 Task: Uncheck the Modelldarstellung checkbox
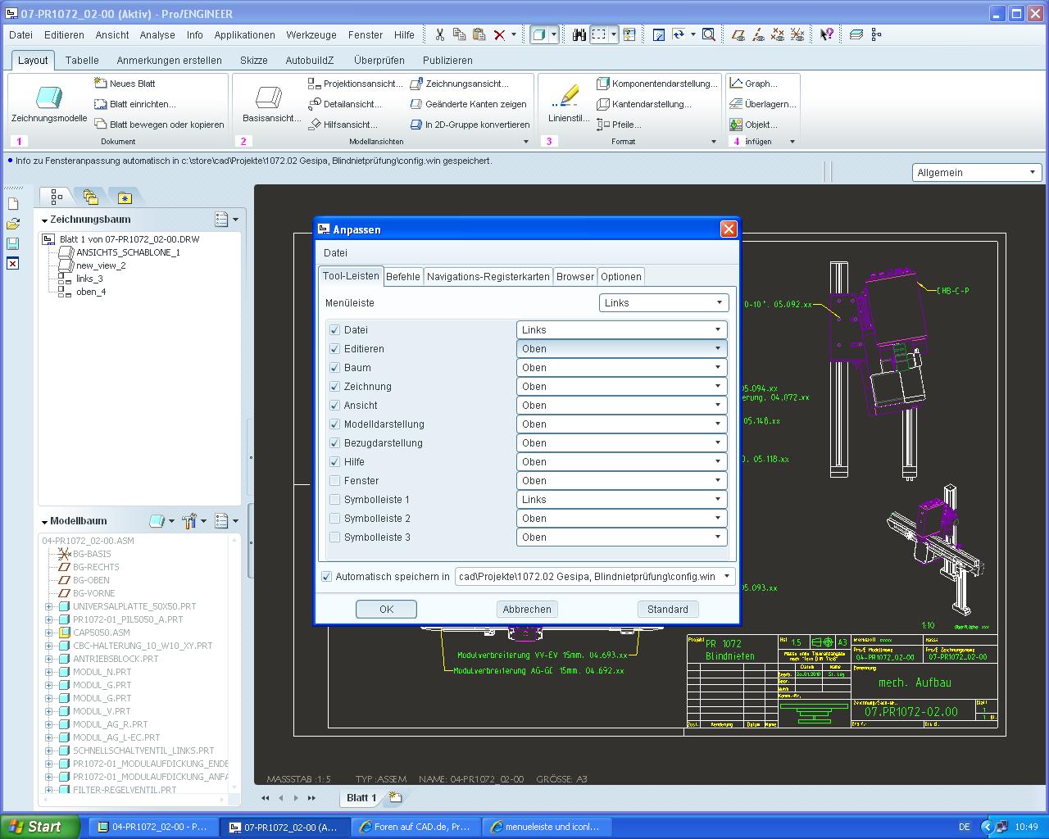[334, 424]
